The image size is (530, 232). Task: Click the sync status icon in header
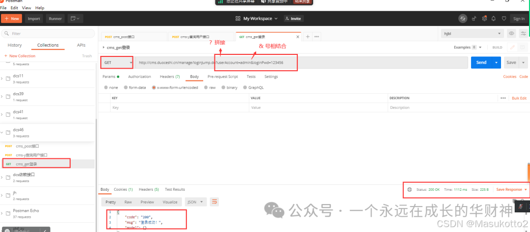(463, 19)
